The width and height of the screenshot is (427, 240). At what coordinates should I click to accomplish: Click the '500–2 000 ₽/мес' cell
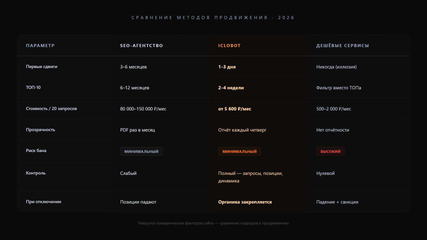click(334, 109)
